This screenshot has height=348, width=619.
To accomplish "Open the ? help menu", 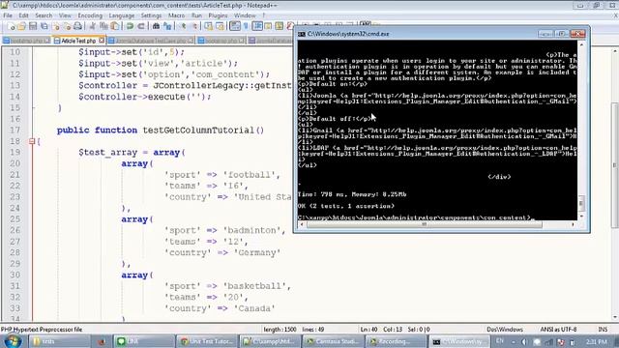I will pos(264,15).
